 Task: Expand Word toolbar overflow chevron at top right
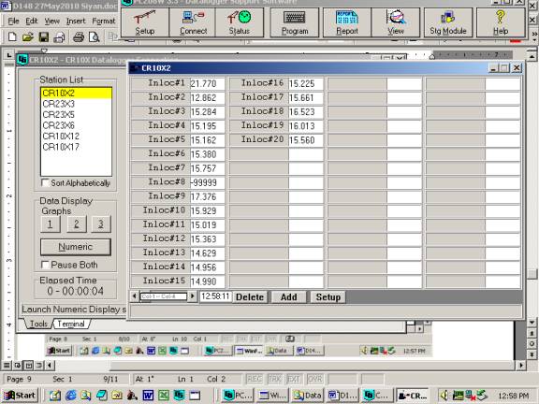point(534,35)
